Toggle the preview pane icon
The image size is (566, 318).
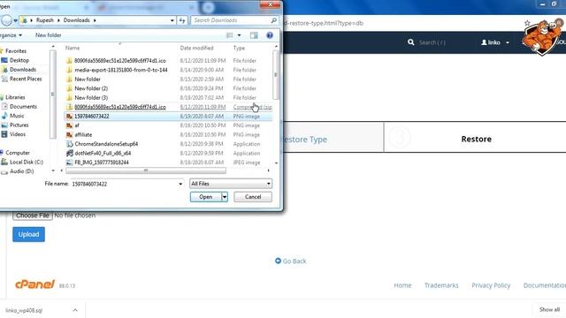tap(254, 35)
